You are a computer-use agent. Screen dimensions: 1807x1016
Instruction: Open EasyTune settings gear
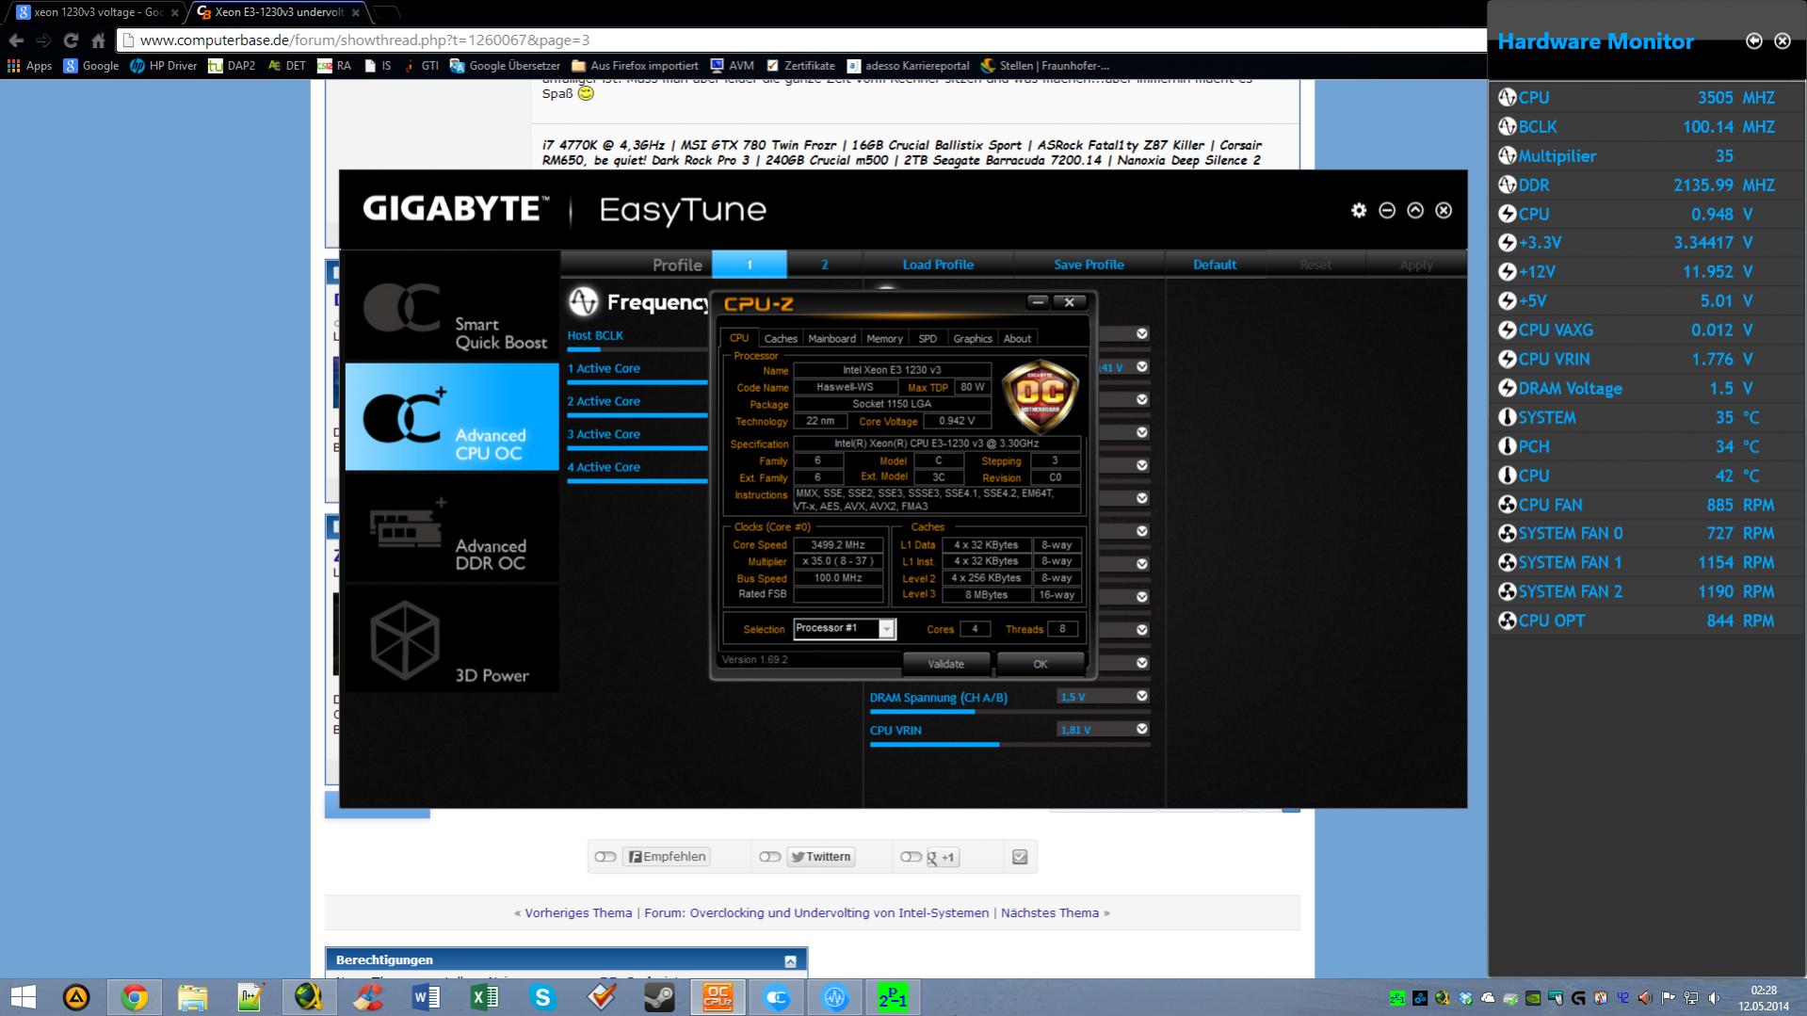pyautogui.click(x=1358, y=210)
